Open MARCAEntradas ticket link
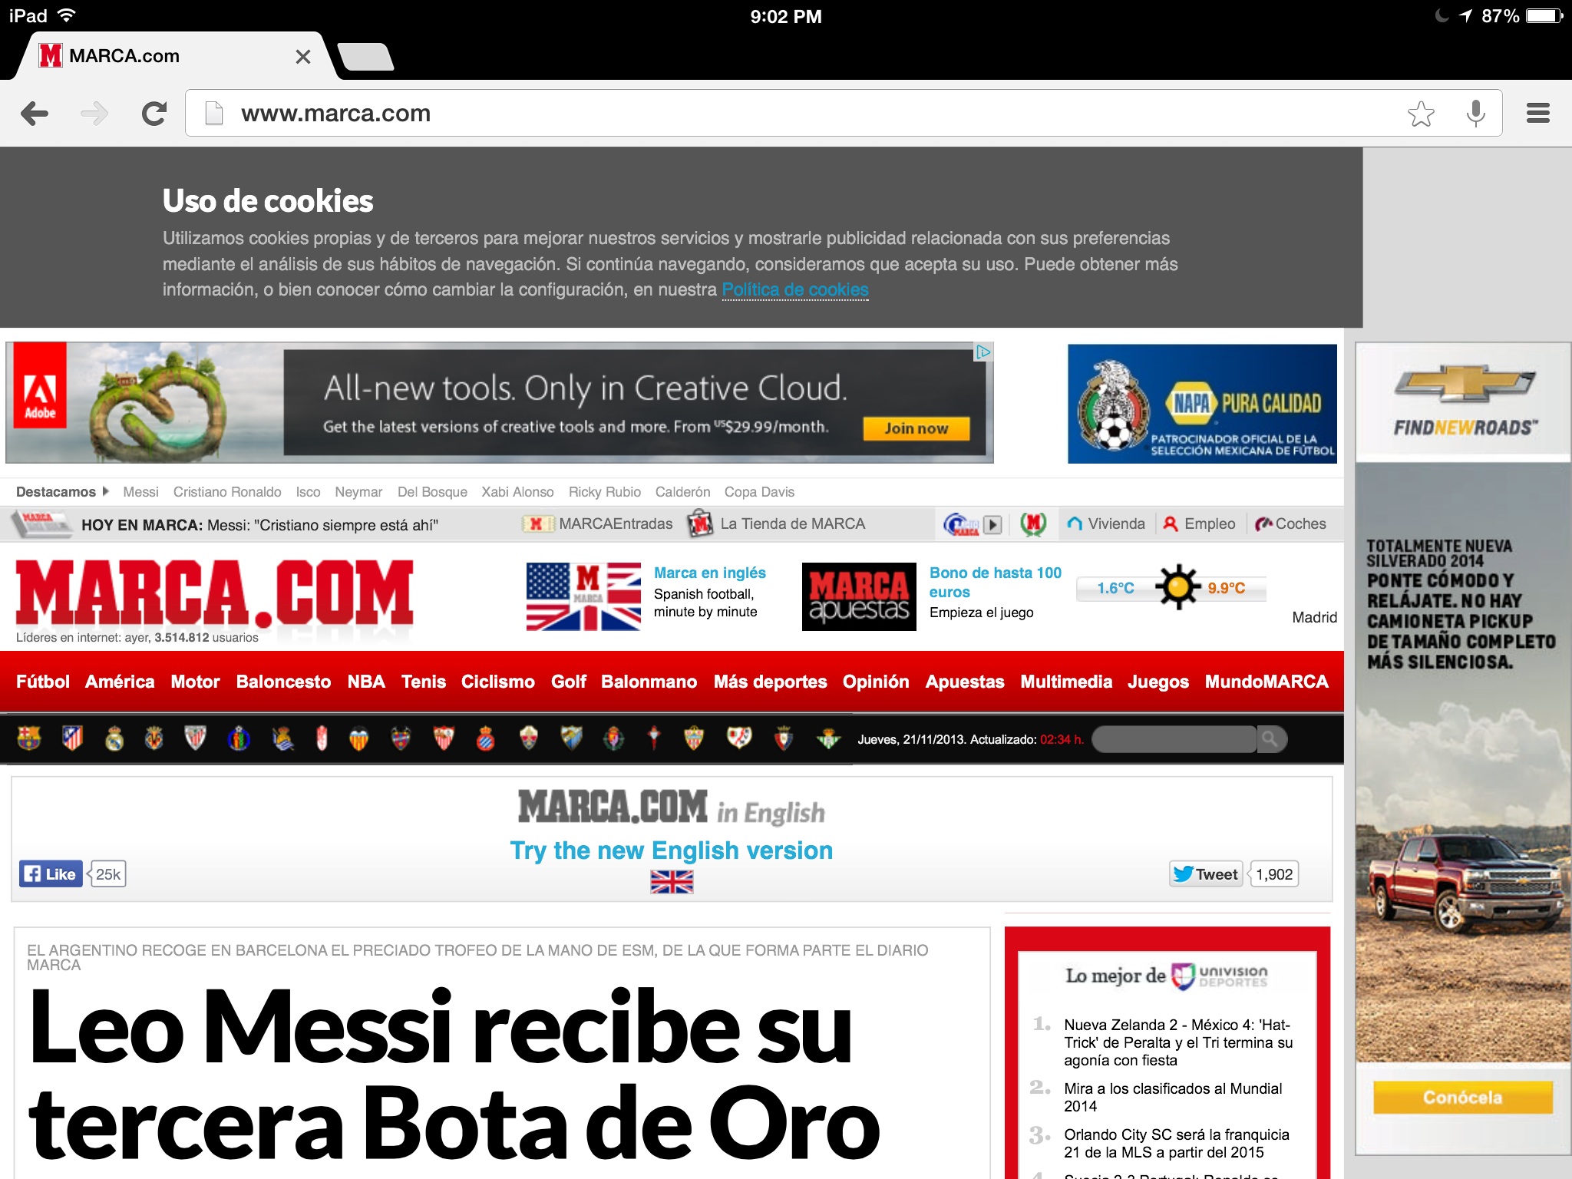 pyautogui.click(x=598, y=524)
